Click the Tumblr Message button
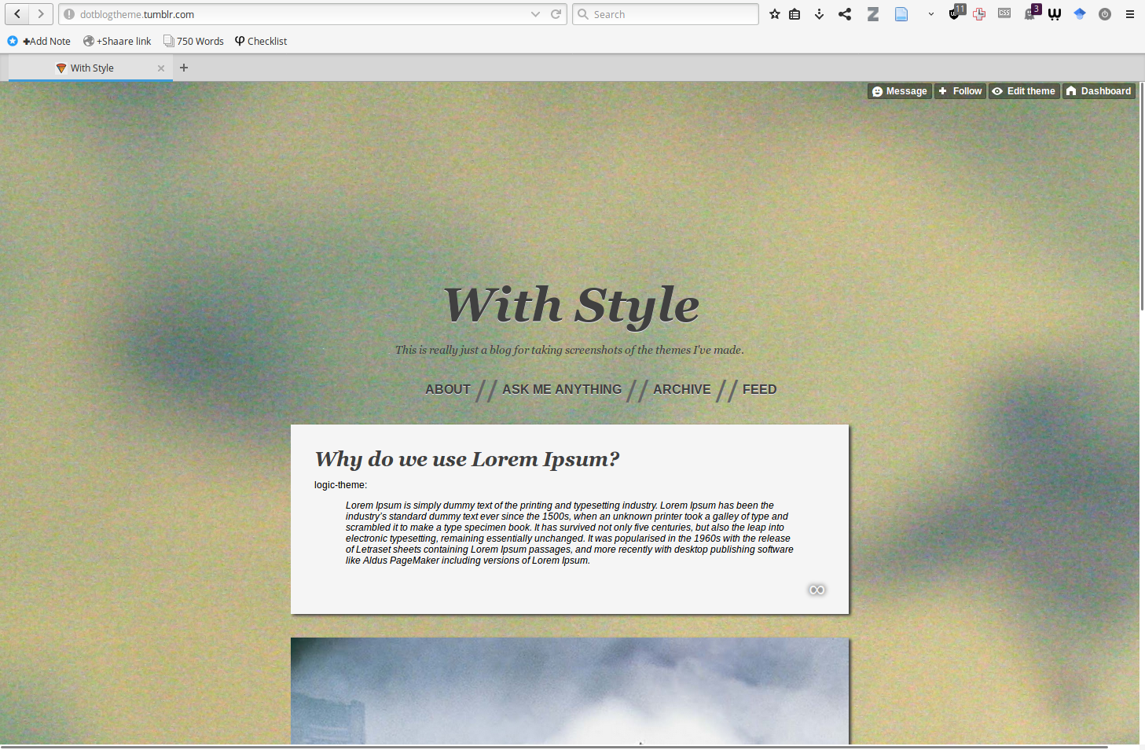 tap(899, 91)
